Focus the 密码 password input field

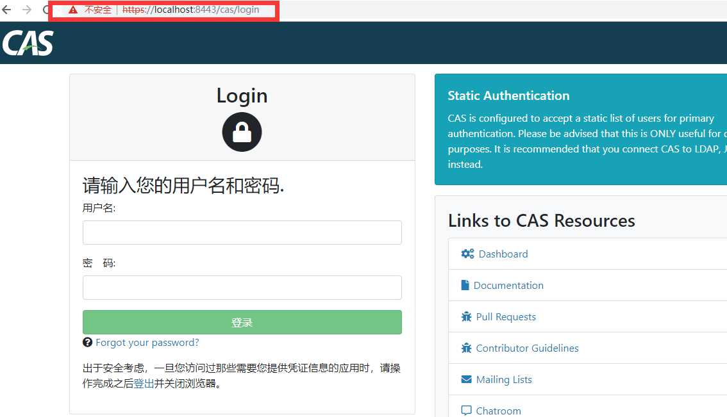click(x=242, y=288)
